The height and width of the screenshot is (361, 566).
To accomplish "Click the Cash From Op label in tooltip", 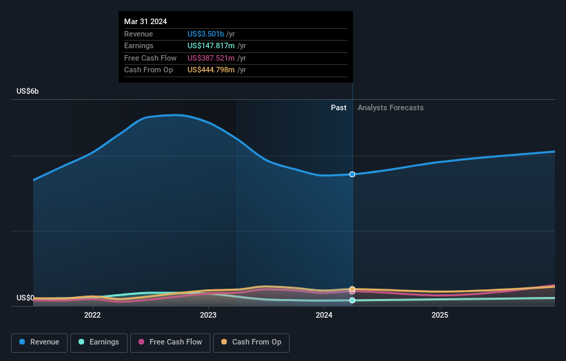I will point(148,70).
